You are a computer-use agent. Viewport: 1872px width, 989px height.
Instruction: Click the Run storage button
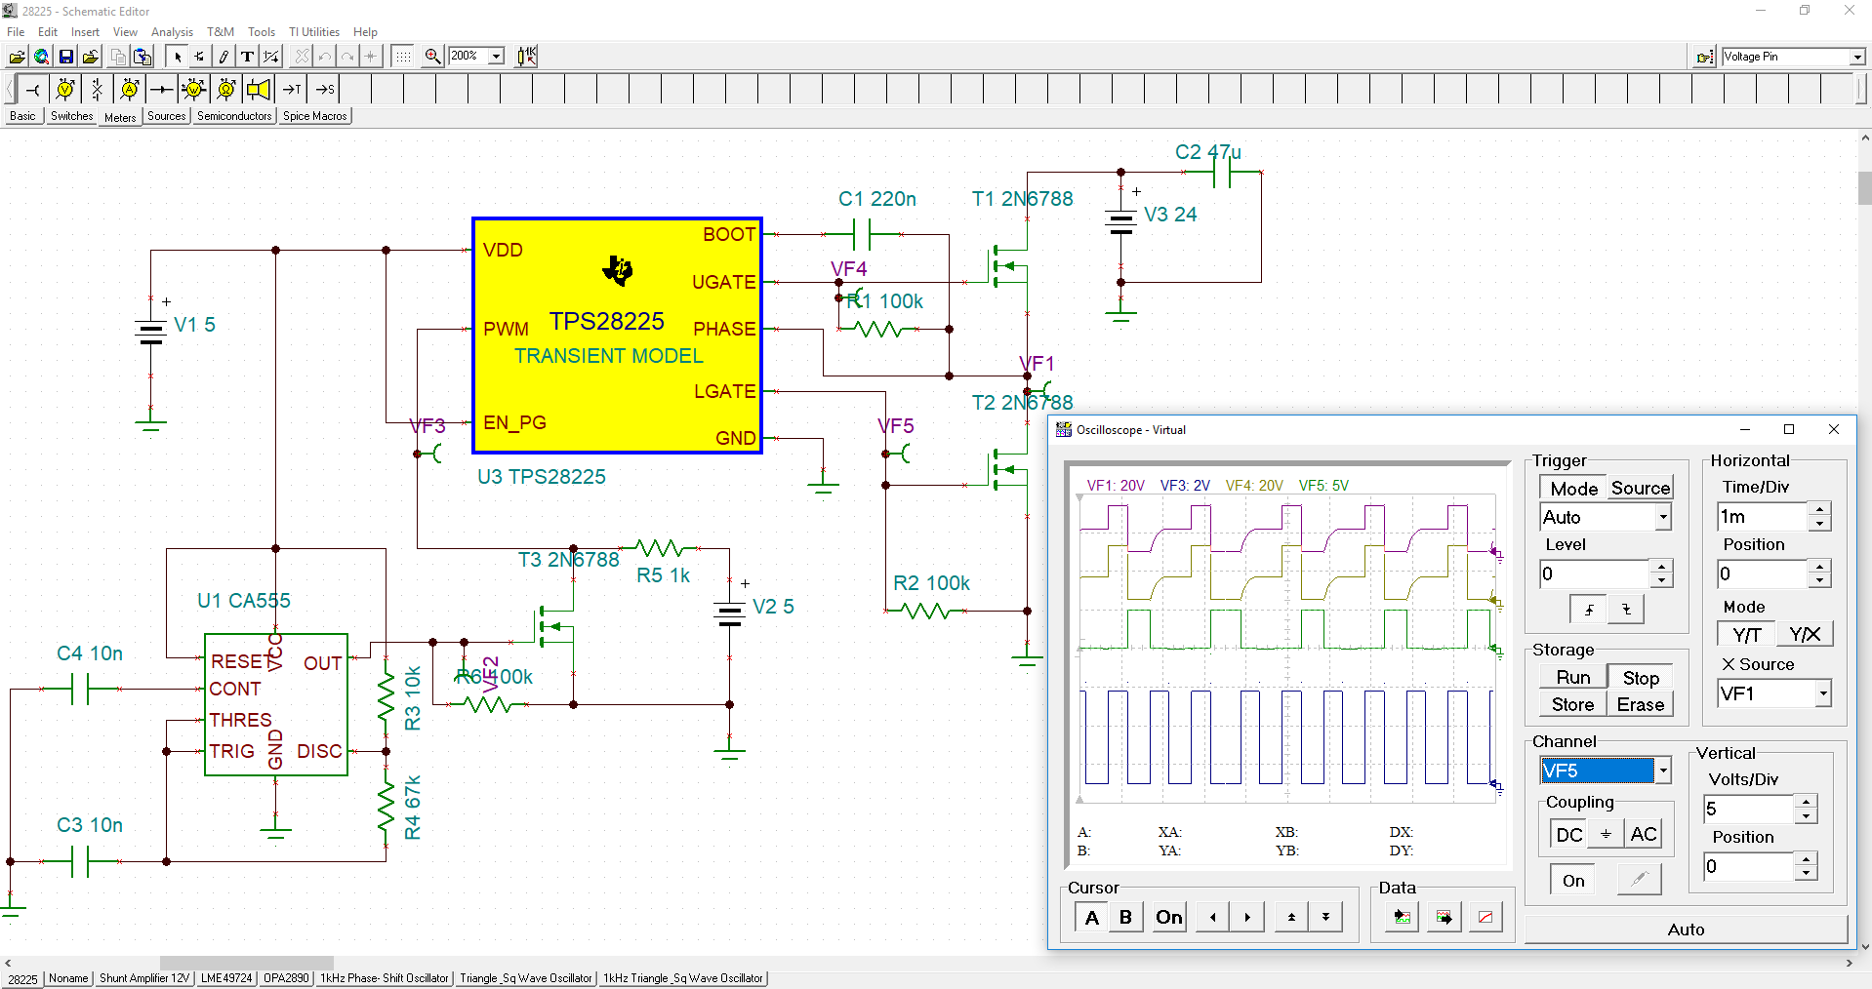(x=1573, y=677)
